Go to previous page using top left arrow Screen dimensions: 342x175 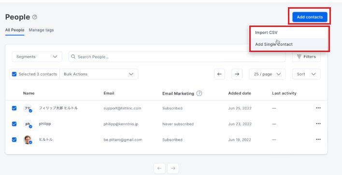pos(219,74)
